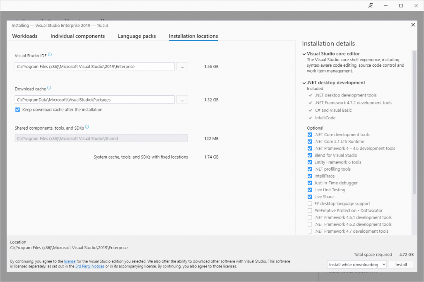Uncheck .NET Core development tools
This screenshot has height=282, width=424.
point(310,135)
